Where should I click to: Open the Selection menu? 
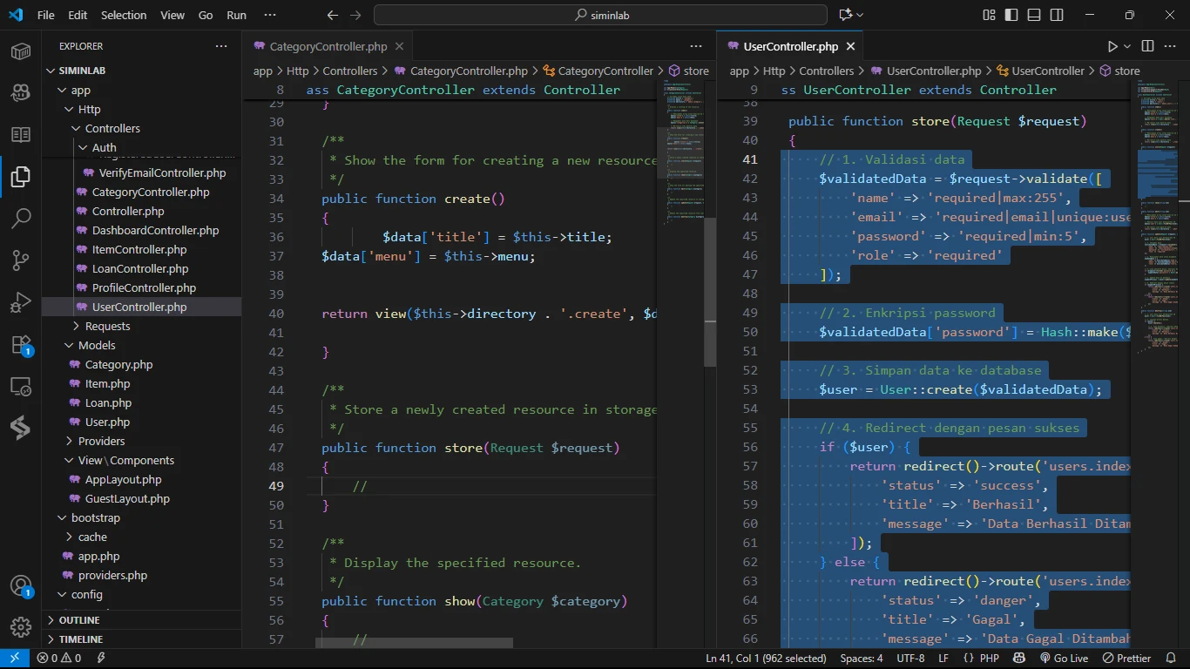click(x=124, y=15)
